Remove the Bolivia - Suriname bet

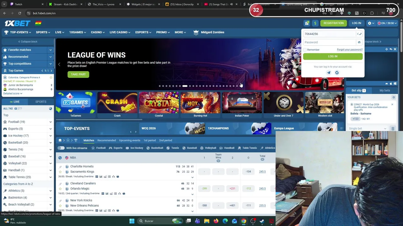click(x=392, y=105)
